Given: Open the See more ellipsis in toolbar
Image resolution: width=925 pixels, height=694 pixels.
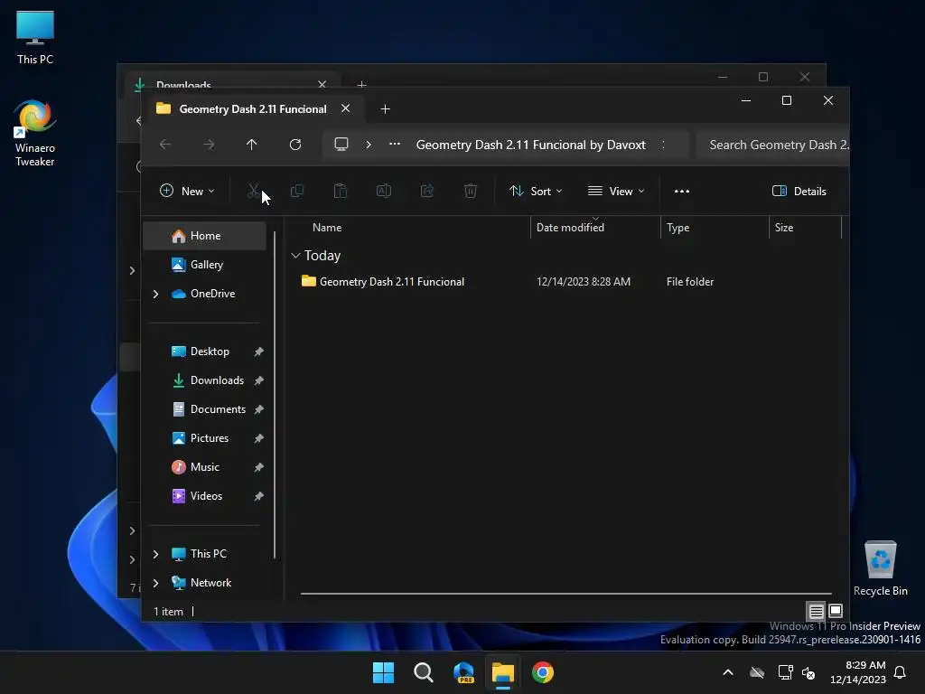Looking at the screenshot, I should point(682,192).
